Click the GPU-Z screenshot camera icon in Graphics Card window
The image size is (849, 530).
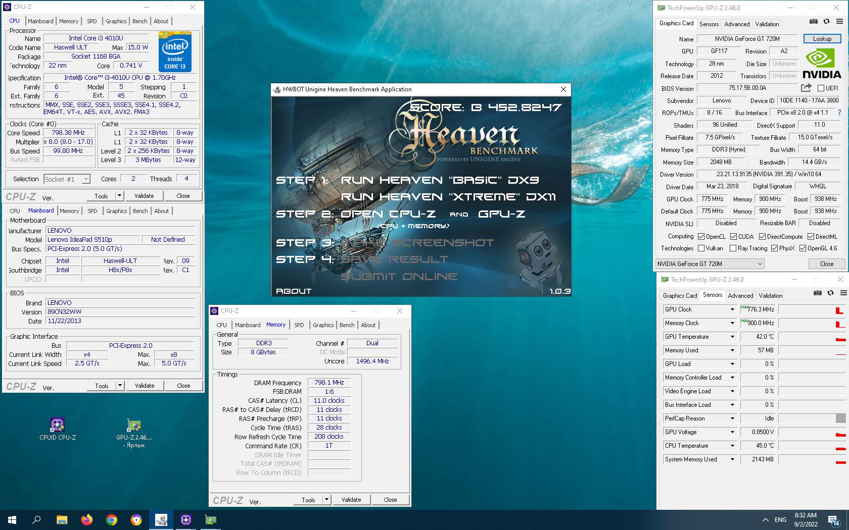pos(813,22)
